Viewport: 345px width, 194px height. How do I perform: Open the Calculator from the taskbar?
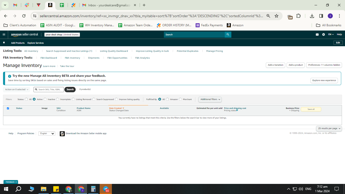93,189
